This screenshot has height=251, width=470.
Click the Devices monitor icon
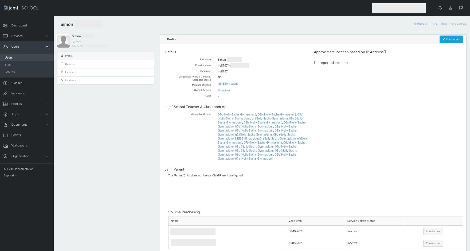tap(5, 36)
